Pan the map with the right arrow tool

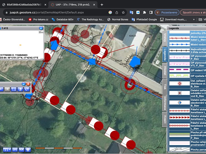click(7, 89)
